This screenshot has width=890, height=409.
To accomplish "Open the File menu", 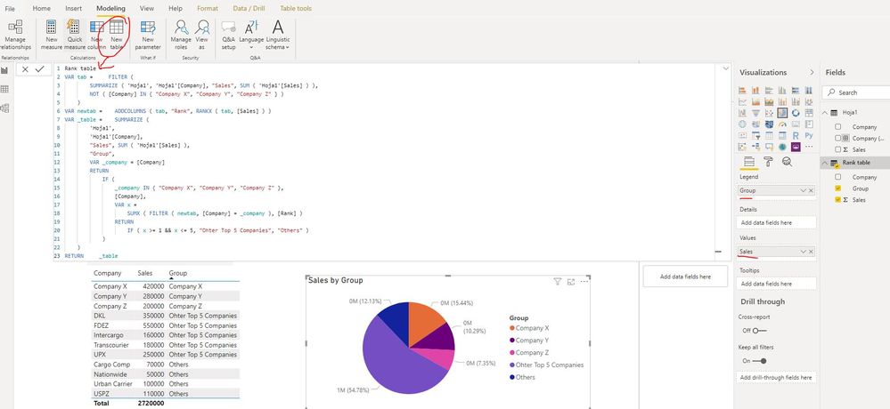I will pos(10,9).
